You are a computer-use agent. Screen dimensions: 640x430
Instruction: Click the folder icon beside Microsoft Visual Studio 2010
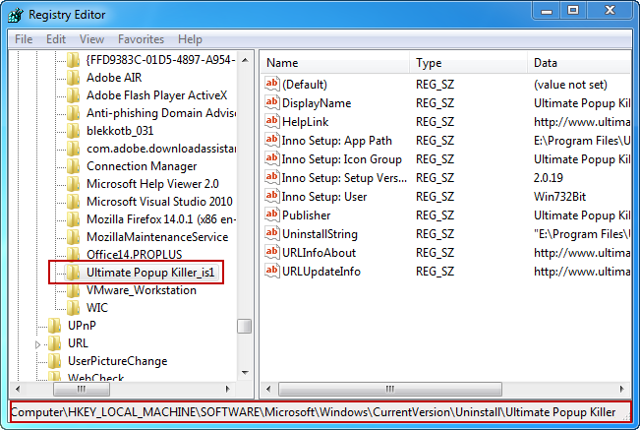click(x=73, y=202)
